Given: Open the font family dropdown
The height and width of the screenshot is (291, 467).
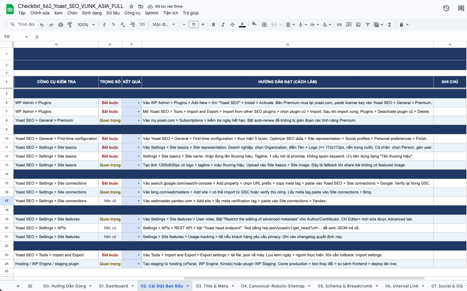Looking at the screenshot, I should pos(164,25).
